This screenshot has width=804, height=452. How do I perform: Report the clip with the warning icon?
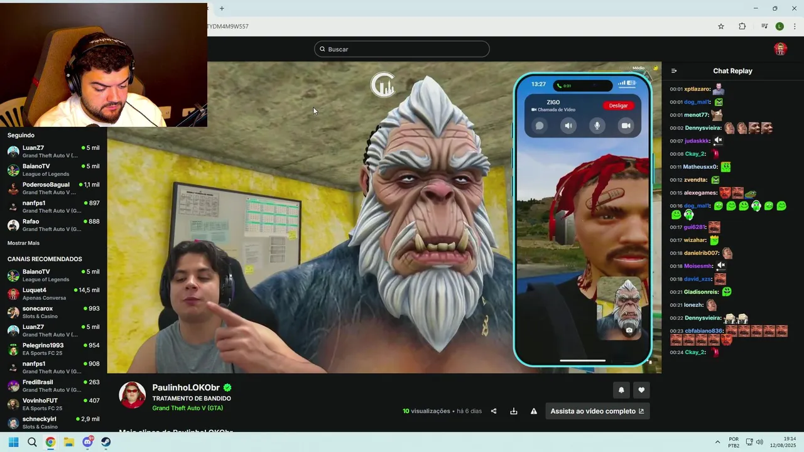(534, 411)
